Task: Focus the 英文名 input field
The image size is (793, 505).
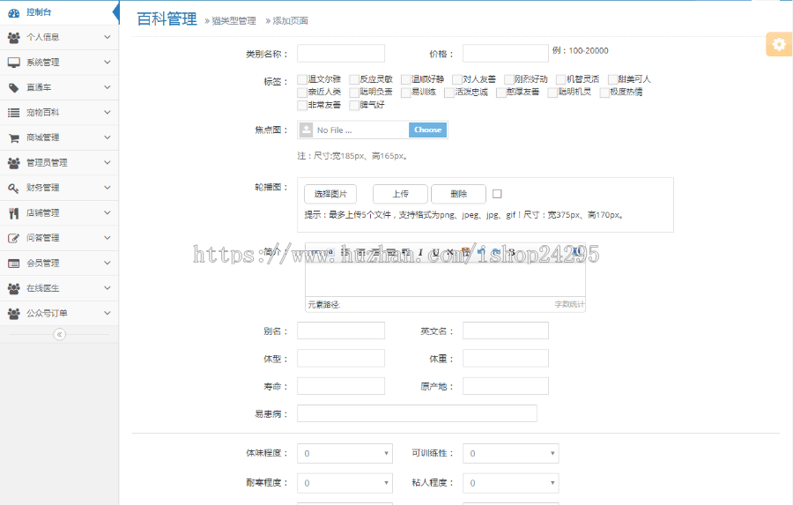Action: 506,330
